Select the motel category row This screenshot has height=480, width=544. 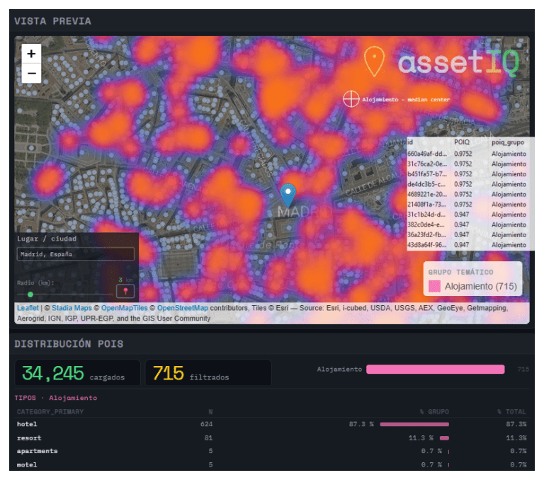pyautogui.click(x=272, y=464)
